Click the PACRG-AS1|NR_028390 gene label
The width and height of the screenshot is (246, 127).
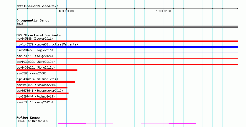(x=32, y=121)
